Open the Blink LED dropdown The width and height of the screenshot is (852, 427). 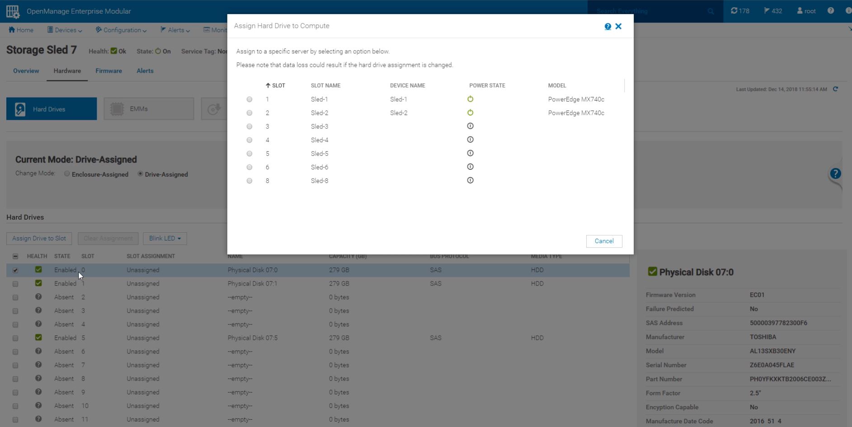tap(165, 239)
